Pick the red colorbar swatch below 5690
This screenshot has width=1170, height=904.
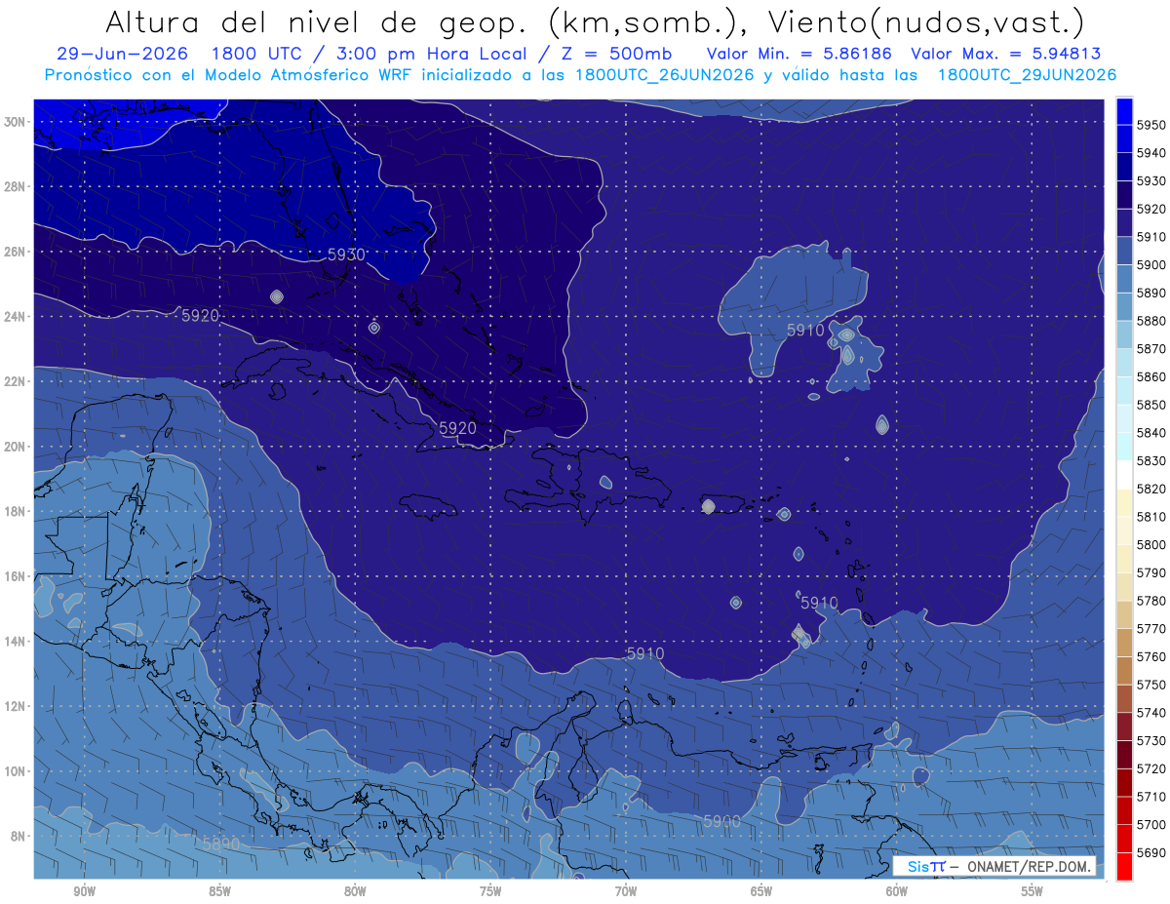1124,866
